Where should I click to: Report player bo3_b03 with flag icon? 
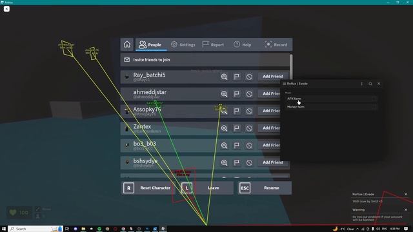tap(237, 145)
